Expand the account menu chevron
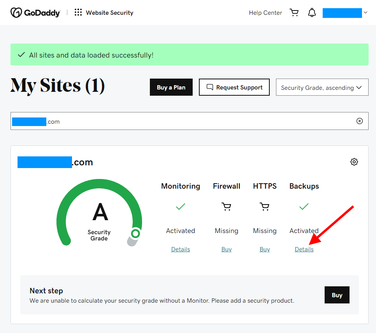Image resolution: width=376 pixels, height=333 pixels. 365,12
